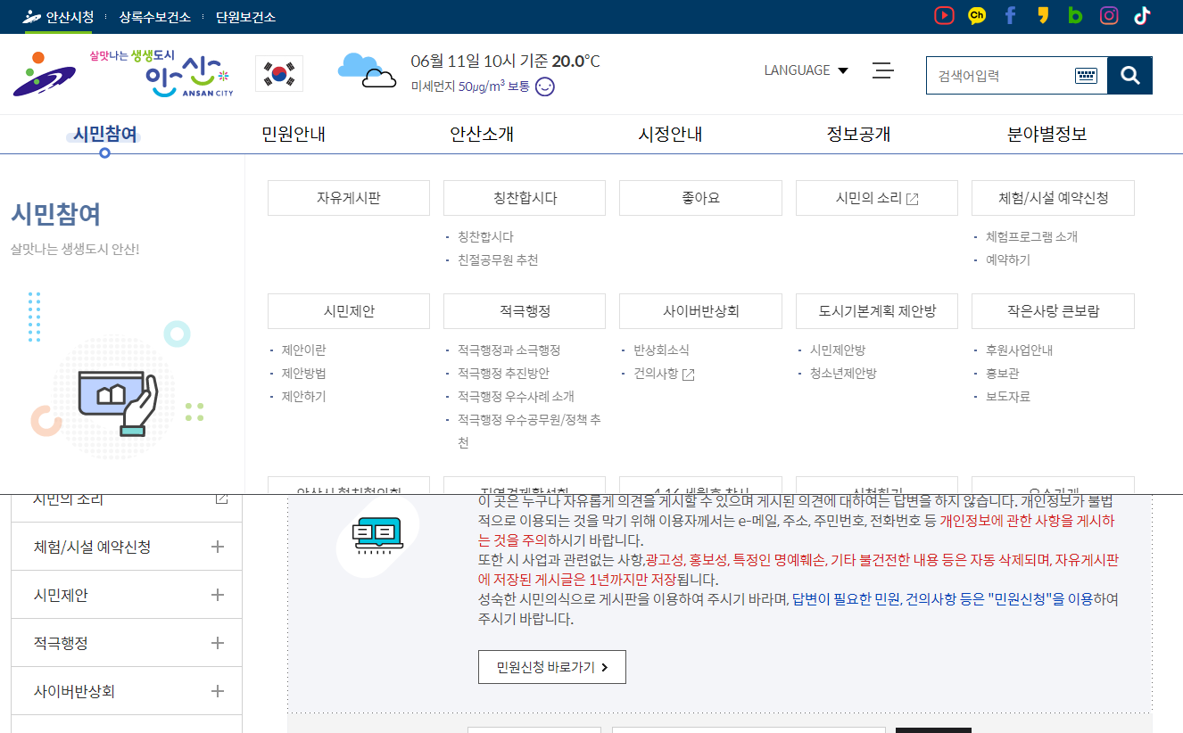Open the 정보공개 main menu
Image resolution: width=1183 pixels, height=733 pixels.
tap(858, 135)
